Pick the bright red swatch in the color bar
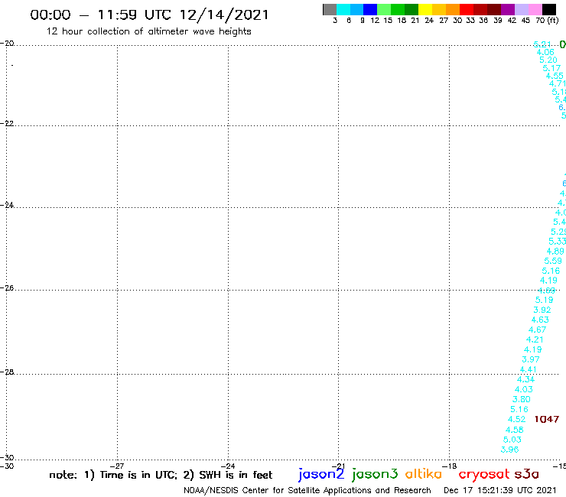566x497 pixels. tap(467, 9)
